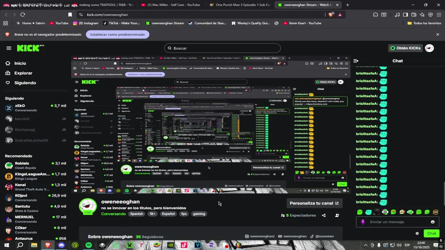This screenshot has width=445, height=250.
Task: Open Explorar in the sidebar
Action: pos(23,73)
